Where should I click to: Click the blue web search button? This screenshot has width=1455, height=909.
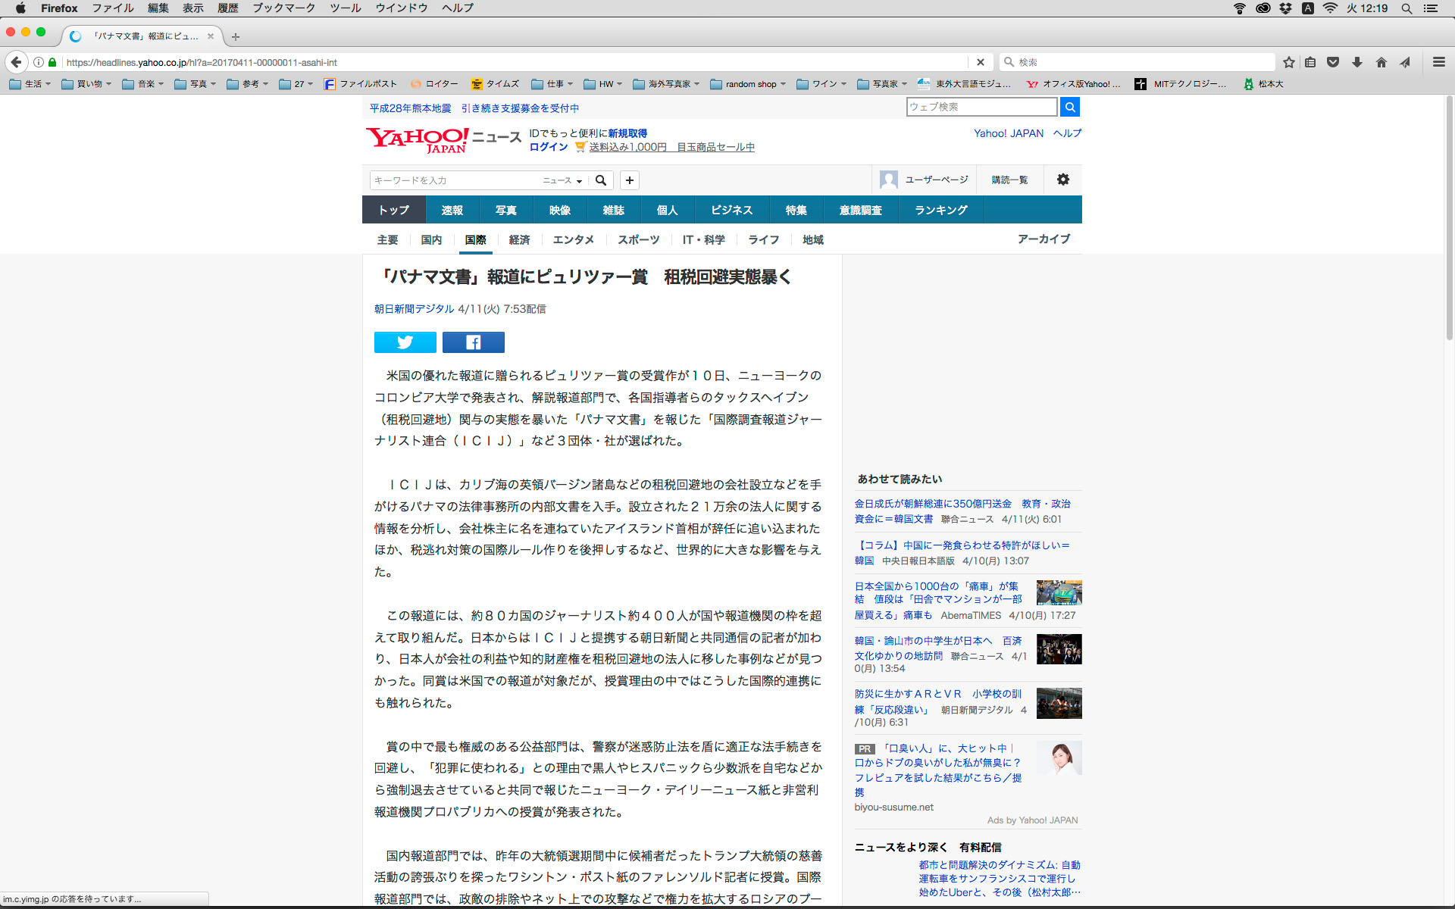point(1069,107)
